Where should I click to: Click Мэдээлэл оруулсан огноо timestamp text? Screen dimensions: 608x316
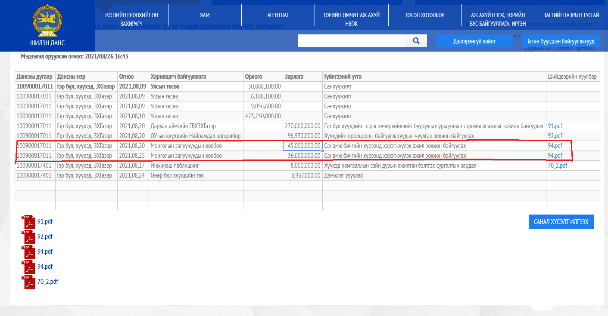(75, 56)
